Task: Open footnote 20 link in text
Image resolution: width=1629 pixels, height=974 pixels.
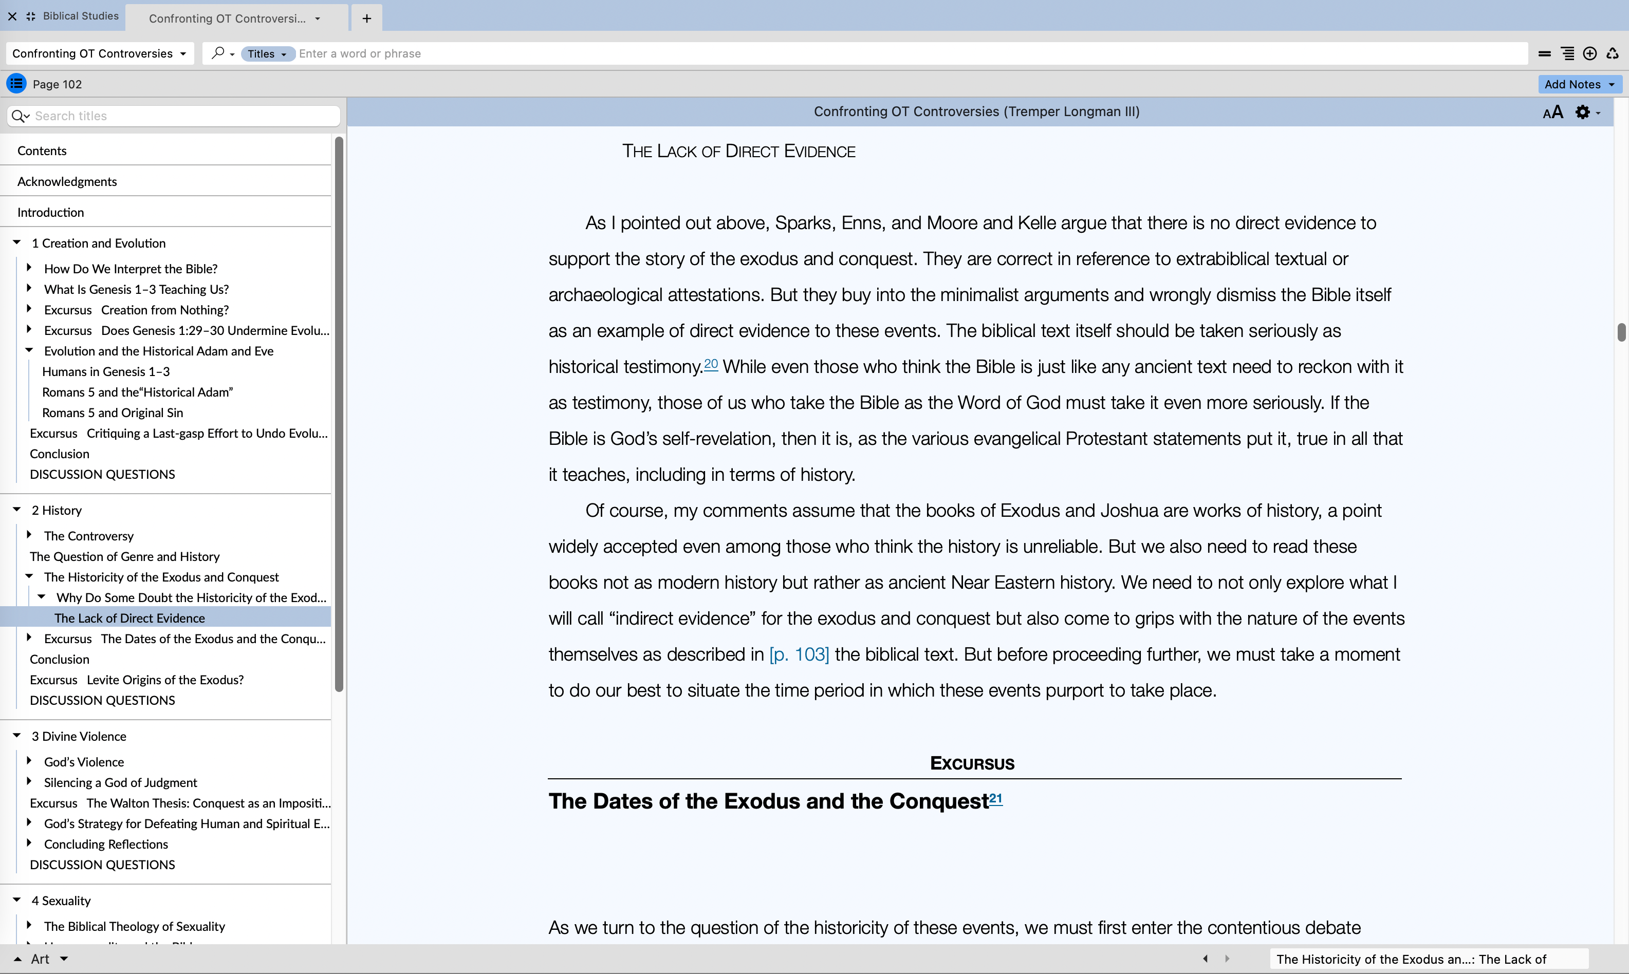Action: (711, 364)
